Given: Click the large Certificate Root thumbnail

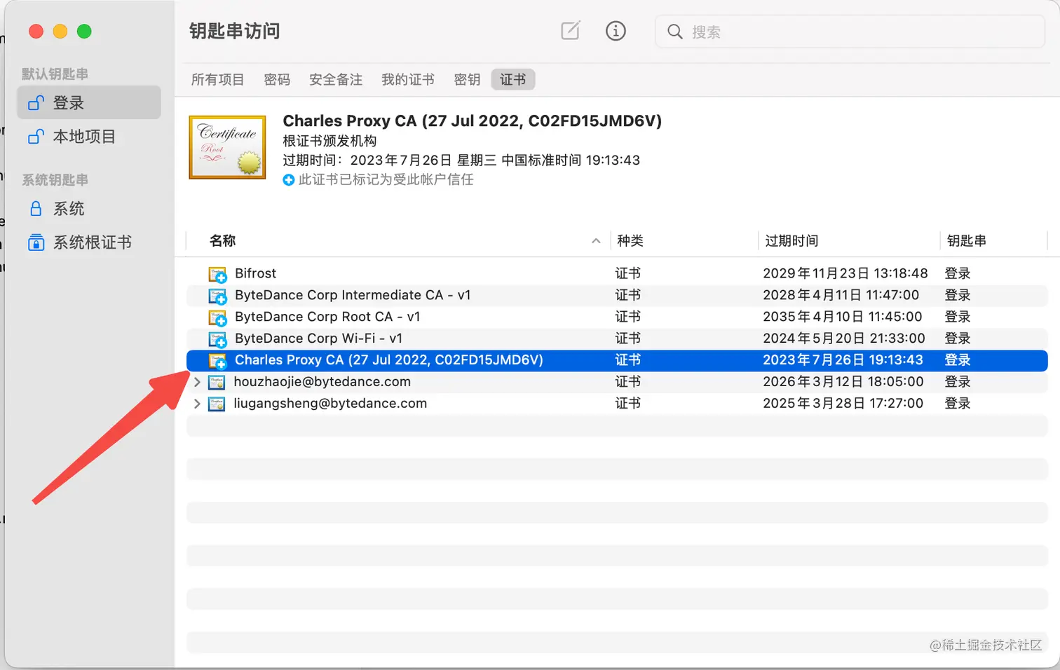Looking at the screenshot, I should tap(227, 147).
